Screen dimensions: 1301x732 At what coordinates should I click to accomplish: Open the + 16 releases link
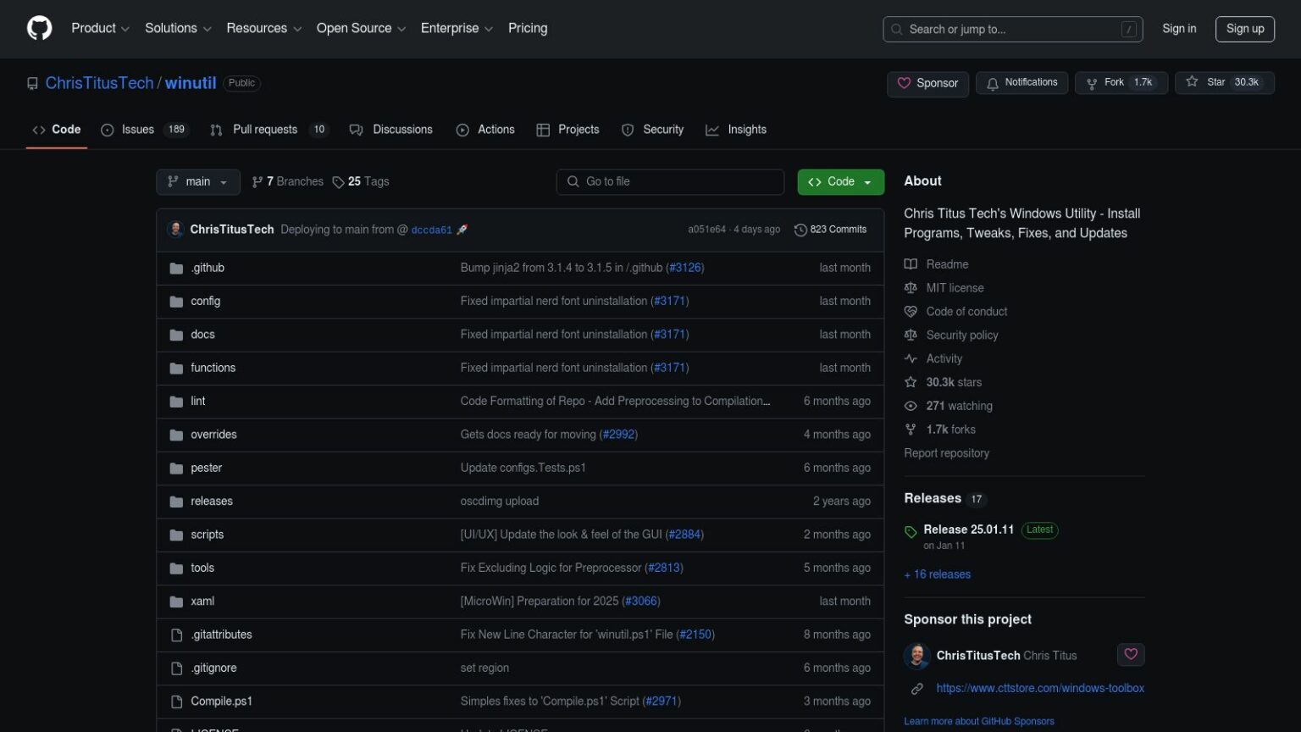[937, 574]
